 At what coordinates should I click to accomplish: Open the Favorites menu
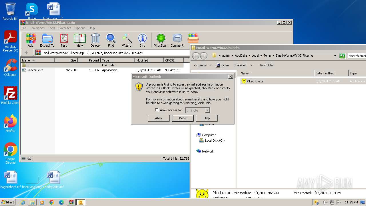pyautogui.click(x=65, y=28)
